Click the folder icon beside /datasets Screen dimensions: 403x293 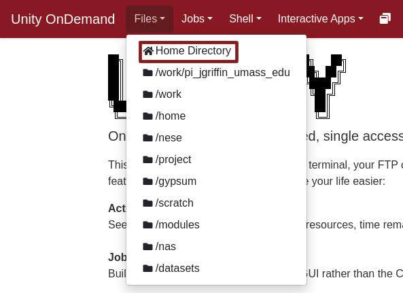(147, 269)
